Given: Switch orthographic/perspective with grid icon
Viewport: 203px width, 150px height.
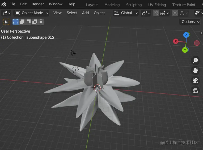Looking at the screenshot, I should [195, 90].
